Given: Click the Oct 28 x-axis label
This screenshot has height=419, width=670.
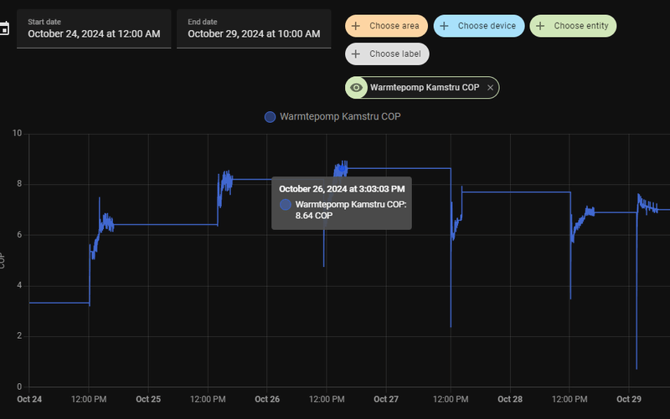Looking at the screenshot, I should point(510,399).
